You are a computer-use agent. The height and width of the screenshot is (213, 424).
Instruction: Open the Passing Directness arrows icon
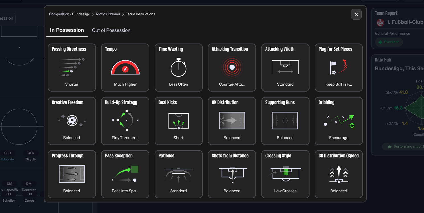tap(72, 67)
